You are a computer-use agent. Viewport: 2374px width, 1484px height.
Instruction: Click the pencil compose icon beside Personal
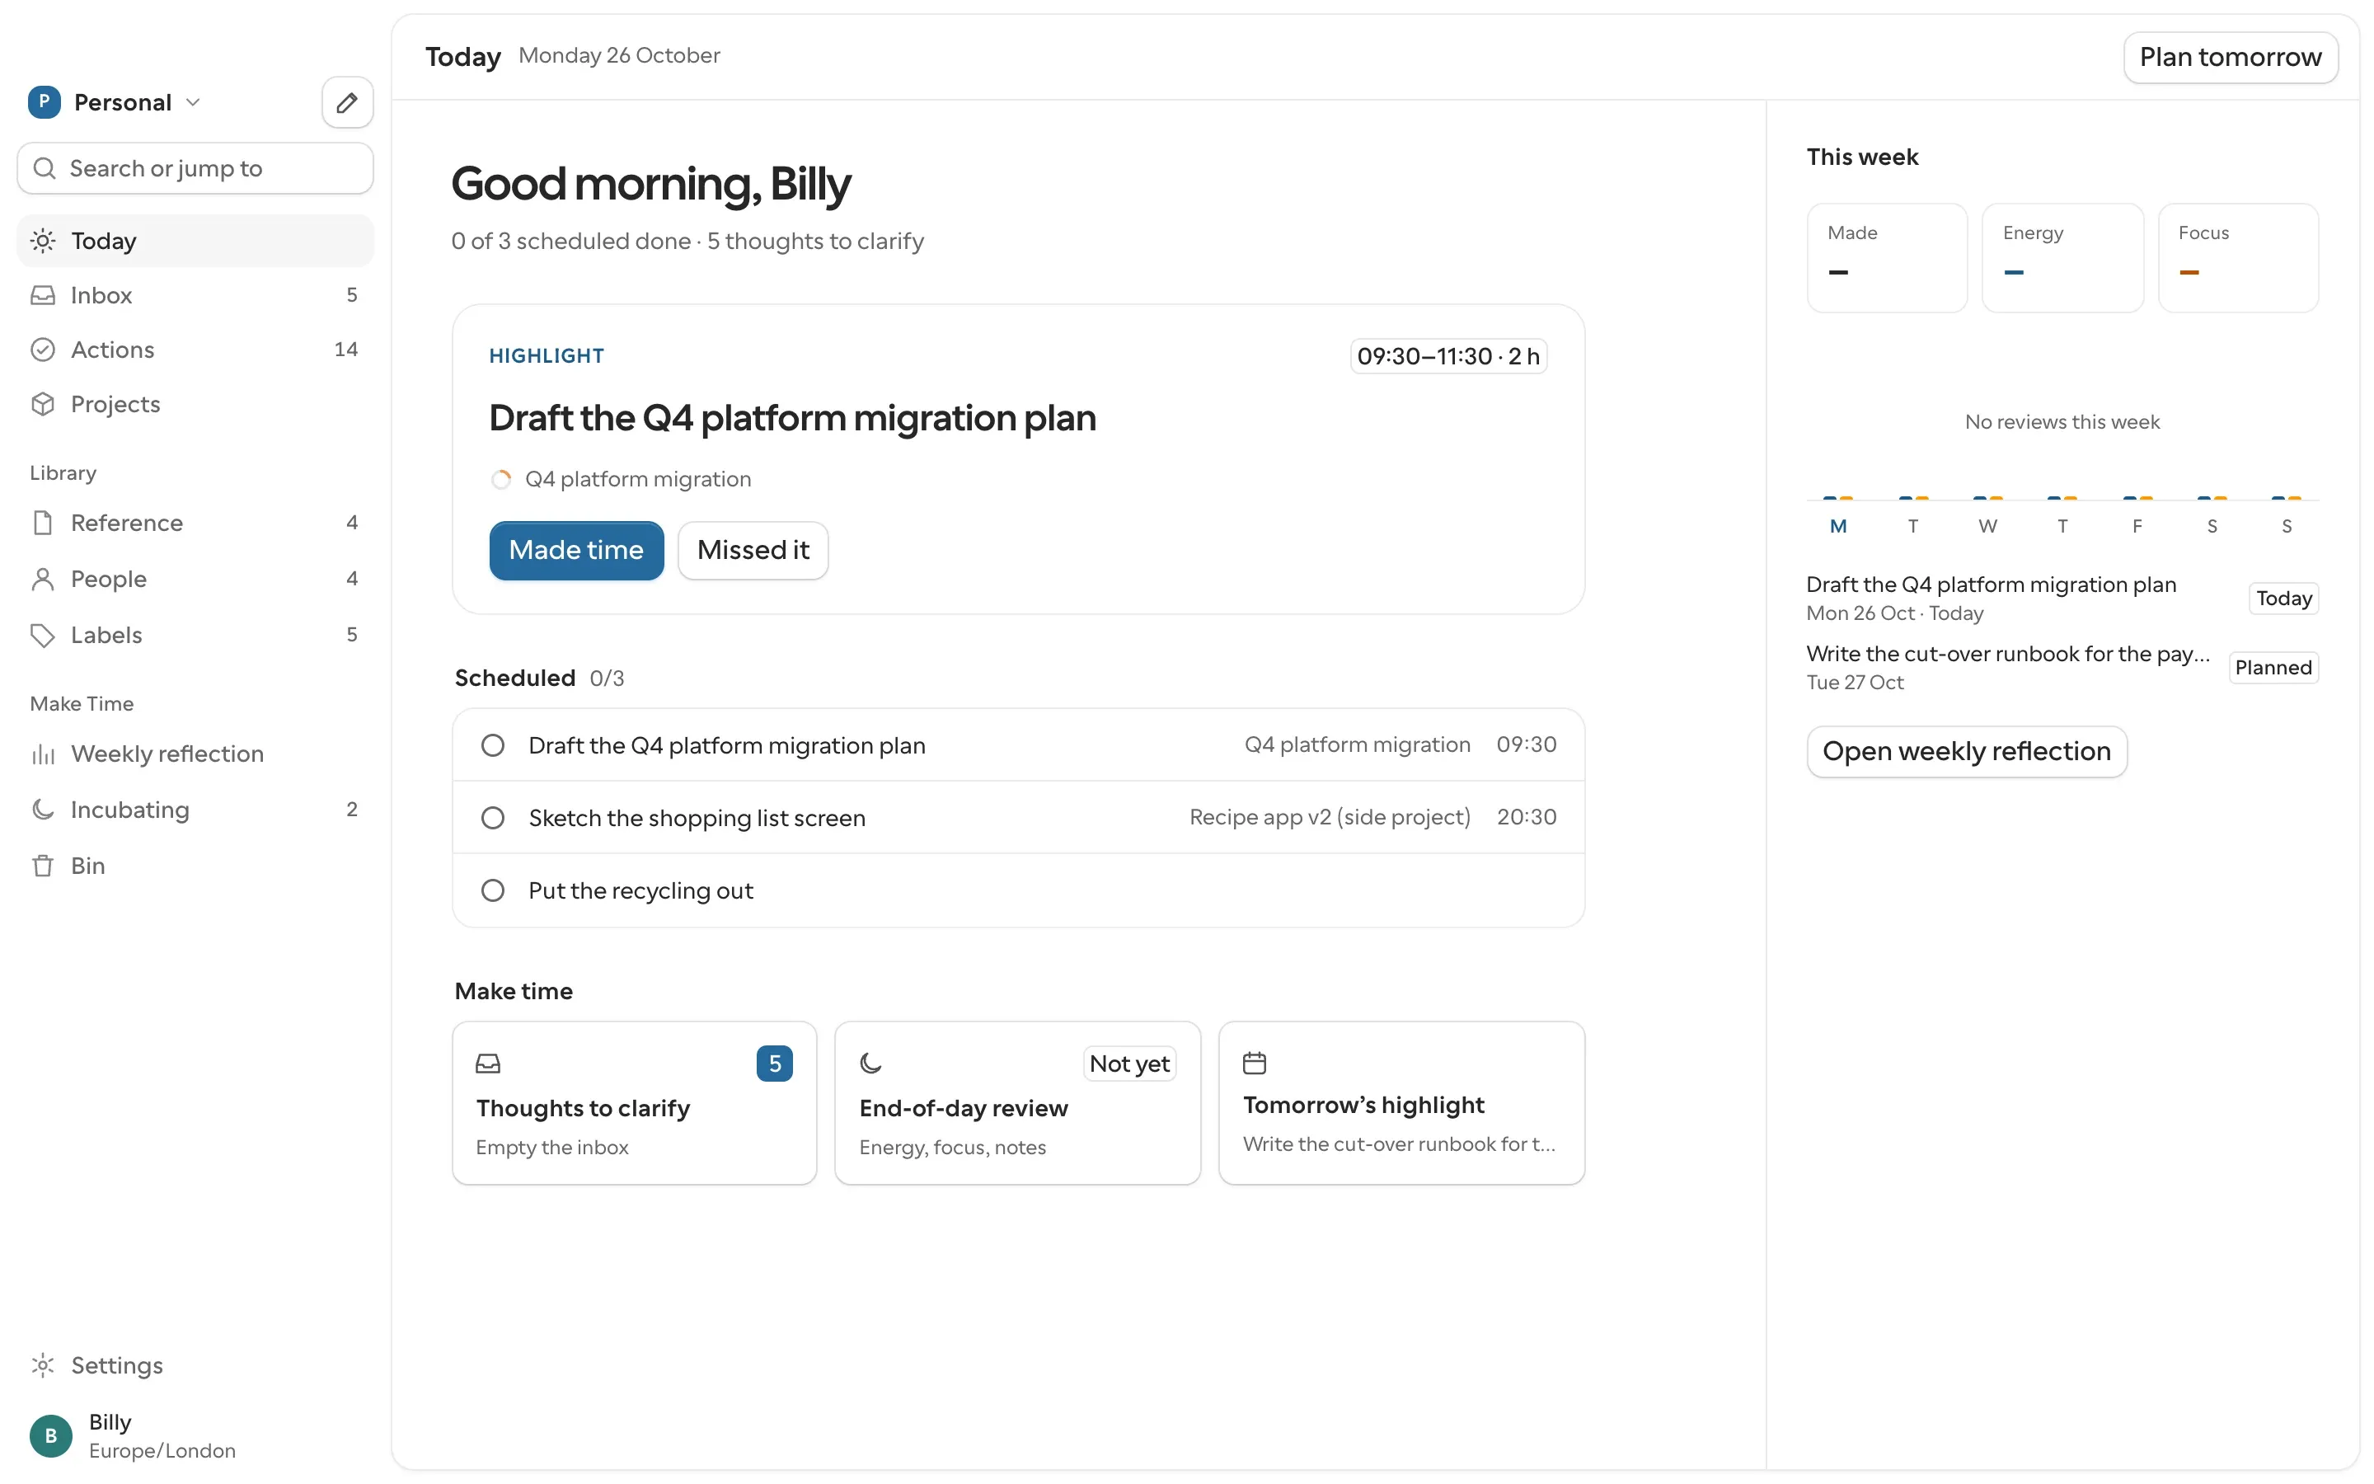pos(347,102)
